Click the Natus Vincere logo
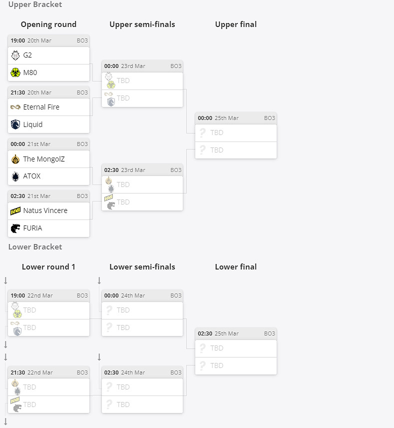 coord(15,211)
